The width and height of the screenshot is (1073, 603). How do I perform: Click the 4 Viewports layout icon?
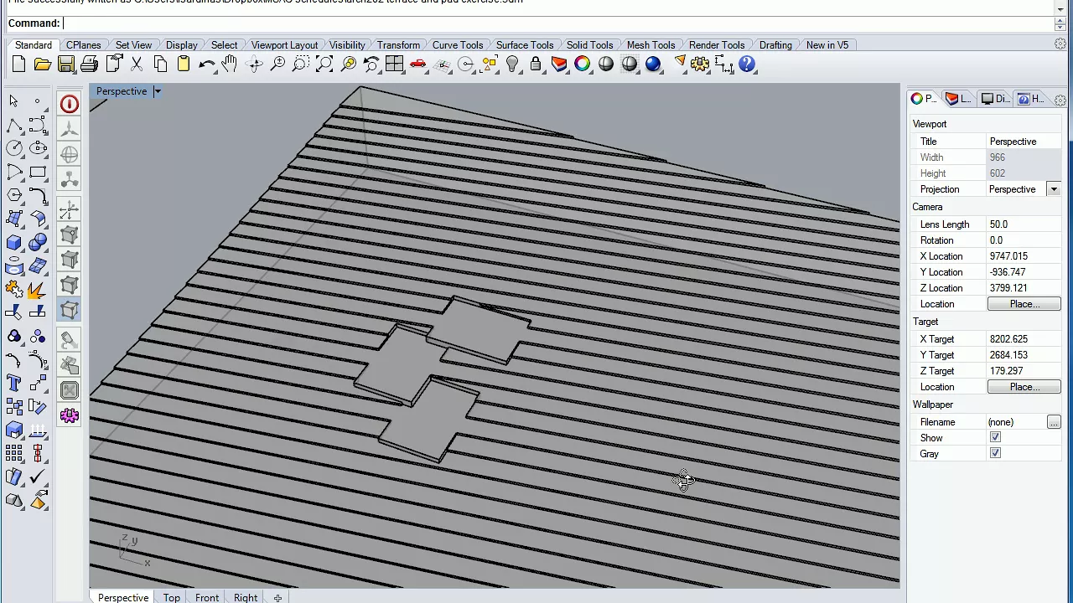point(395,64)
